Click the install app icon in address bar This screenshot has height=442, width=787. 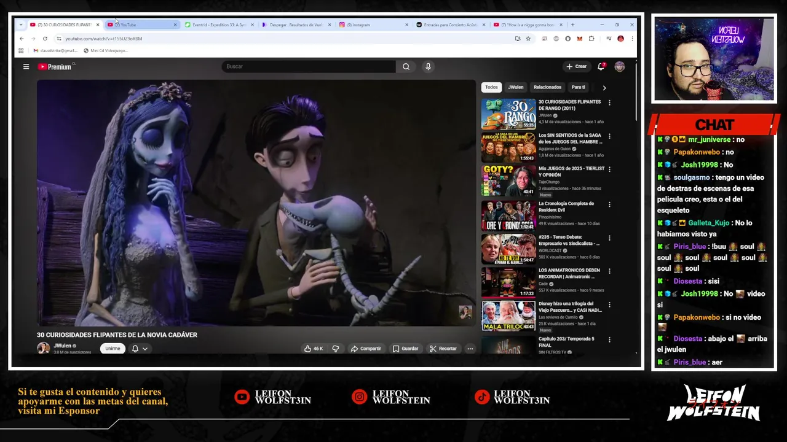(518, 39)
